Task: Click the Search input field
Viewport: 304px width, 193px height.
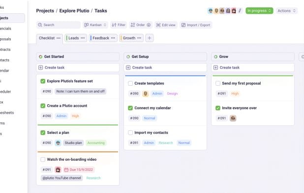Action: 59,25
